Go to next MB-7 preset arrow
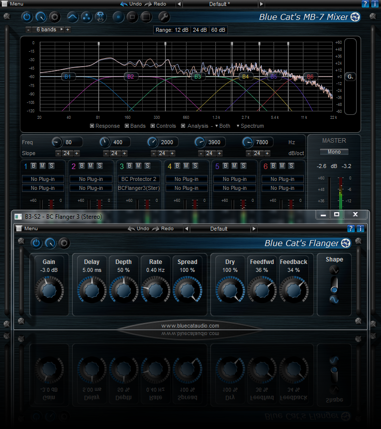The width and height of the screenshot is (381, 429). (262, 4)
